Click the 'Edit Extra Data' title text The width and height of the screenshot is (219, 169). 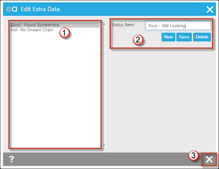40,9
